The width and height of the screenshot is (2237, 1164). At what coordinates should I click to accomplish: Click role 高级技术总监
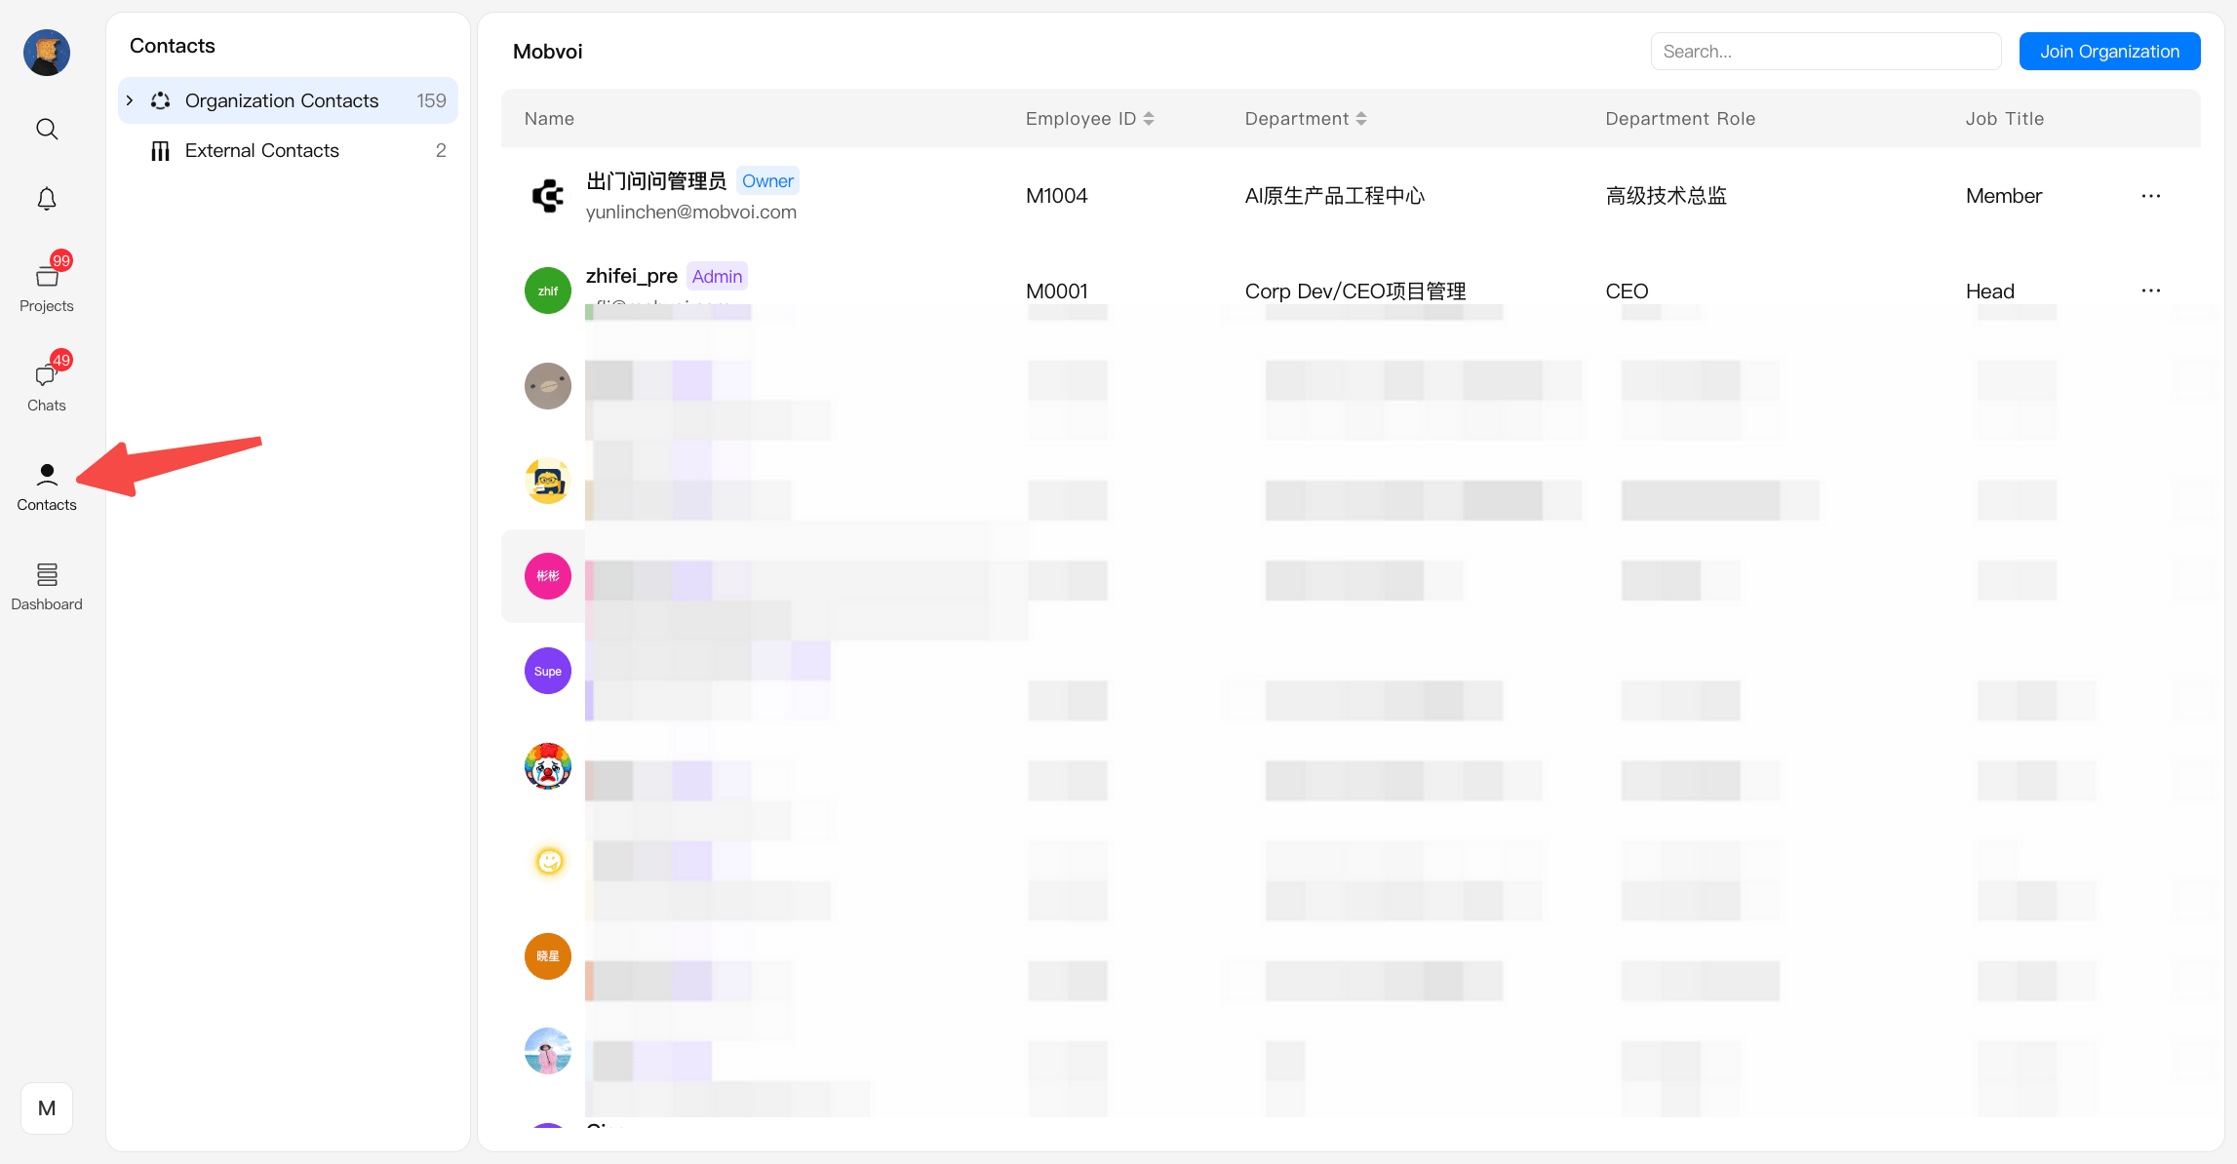[1667, 196]
